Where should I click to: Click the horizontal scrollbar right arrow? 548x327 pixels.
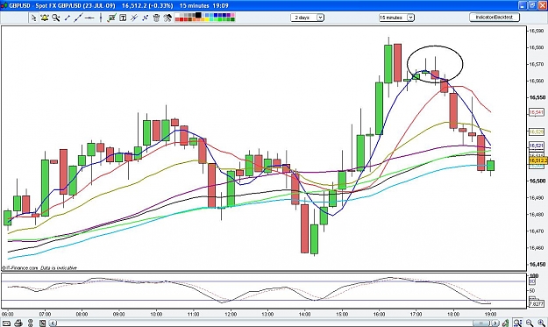(495, 323)
